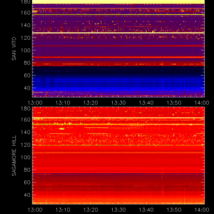Click 13:00 time label under San Vito plot
214x214 pixels.
click(35, 103)
